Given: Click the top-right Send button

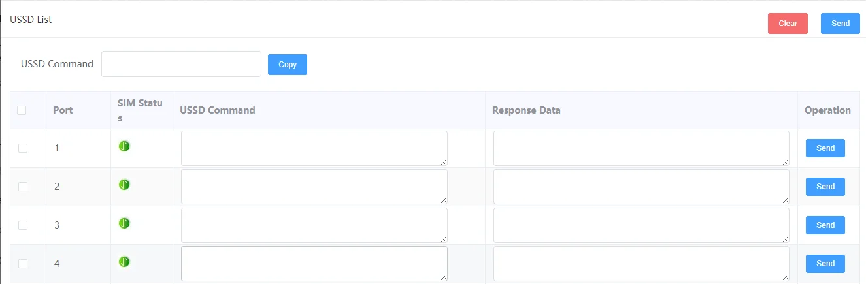Looking at the screenshot, I should tap(840, 24).
